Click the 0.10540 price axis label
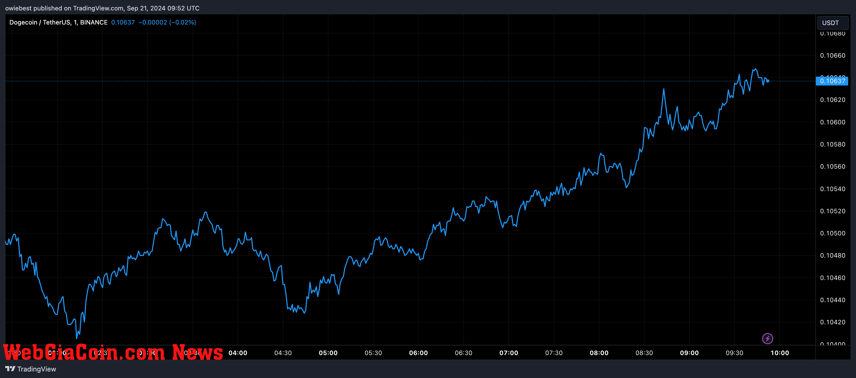The width and height of the screenshot is (856, 378). pos(833,189)
